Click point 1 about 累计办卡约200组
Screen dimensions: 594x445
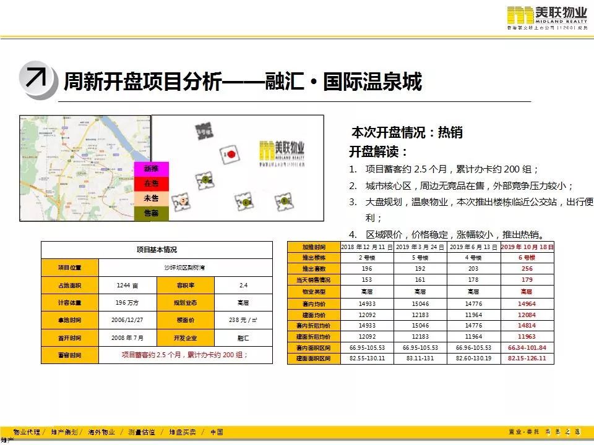(x=444, y=169)
